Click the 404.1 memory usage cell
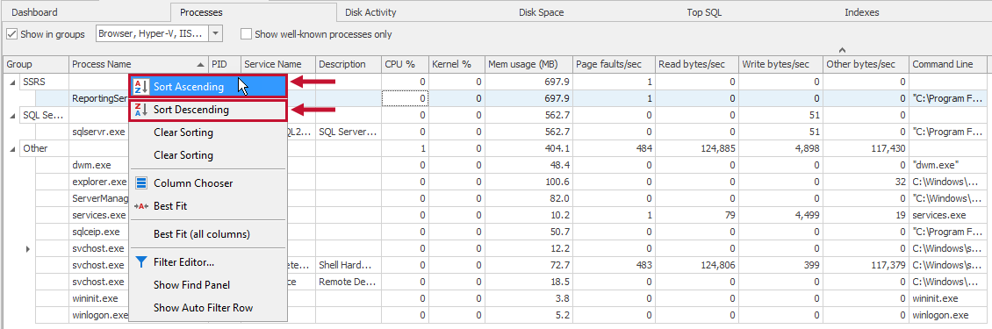 528,148
